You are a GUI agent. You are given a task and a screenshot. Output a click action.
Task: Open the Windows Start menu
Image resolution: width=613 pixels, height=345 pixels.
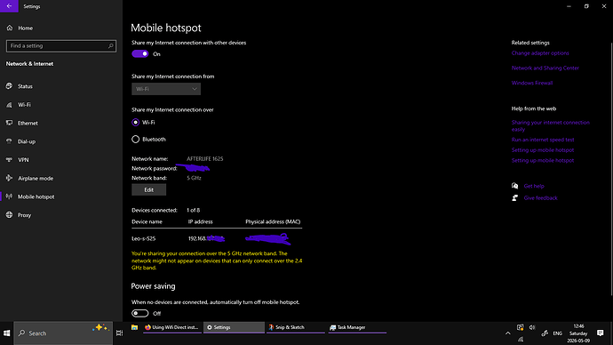point(6,333)
